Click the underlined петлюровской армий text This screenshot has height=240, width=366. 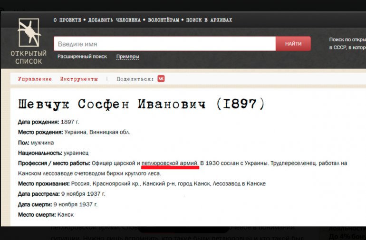[x=170, y=163]
